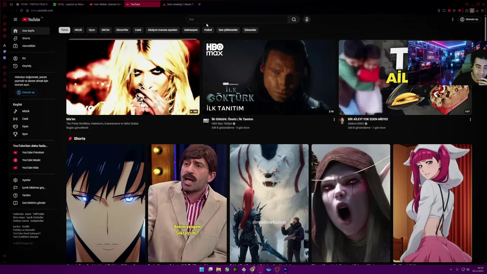487x274 pixels.
Task: Open more options for BİR AİLEYİ YOK EDEN MİDYE
Action: [x=470, y=119]
